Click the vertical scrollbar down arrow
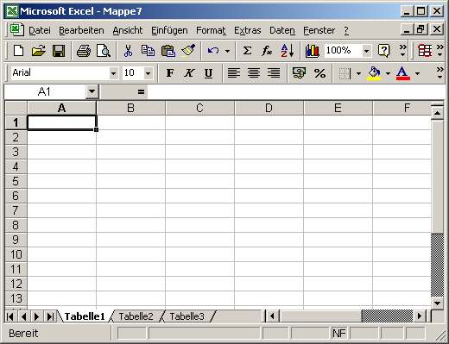The height and width of the screenshot is (344, 449). click(437, 303)
